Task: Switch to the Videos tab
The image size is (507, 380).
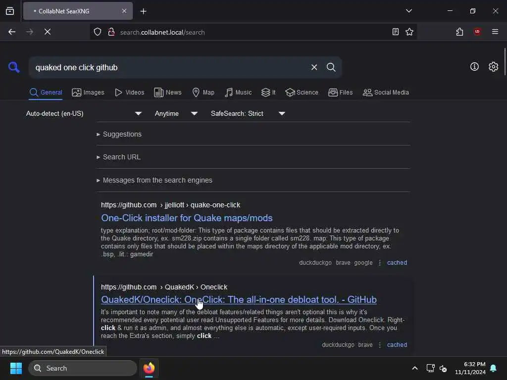Action: pyautogui.click(x=130, y=93)
